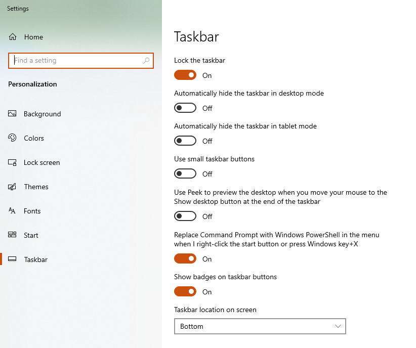Select the Colors palette icon
Image resolution: width=416 pixels, height=348 pixels.
[x=12, y=138]
